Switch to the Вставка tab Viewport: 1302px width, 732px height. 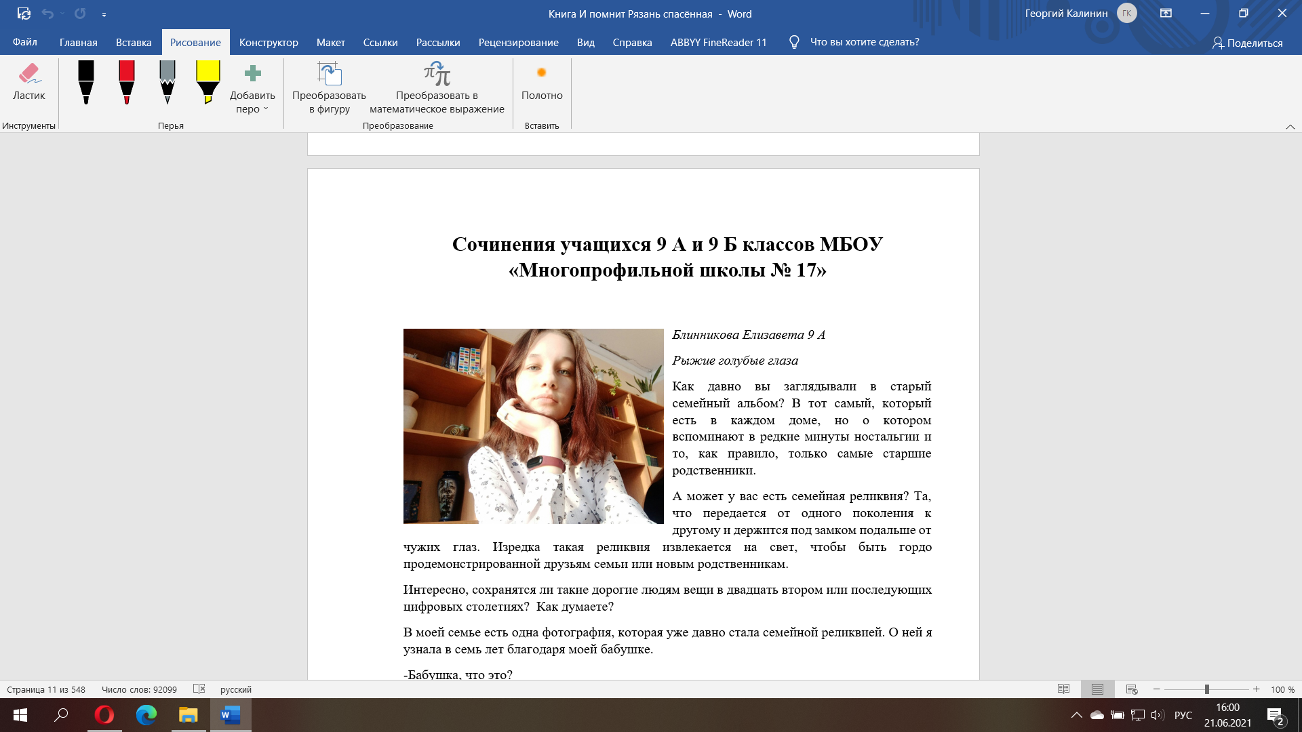click(x=134, y=42)
